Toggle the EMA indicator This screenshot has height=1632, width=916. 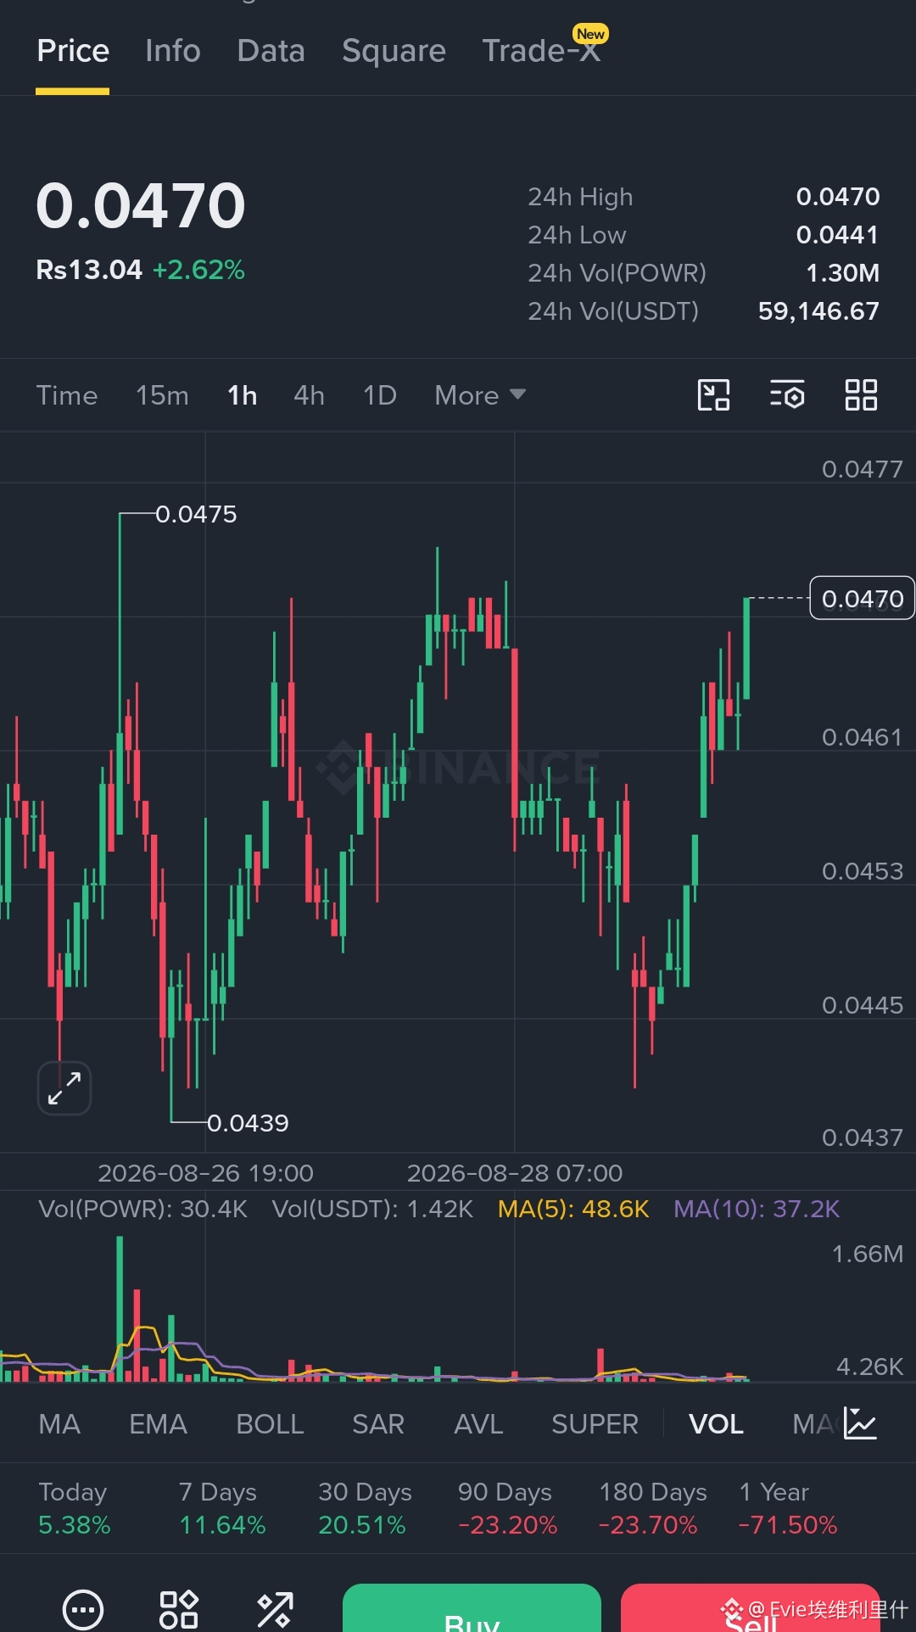point(158,1424)
